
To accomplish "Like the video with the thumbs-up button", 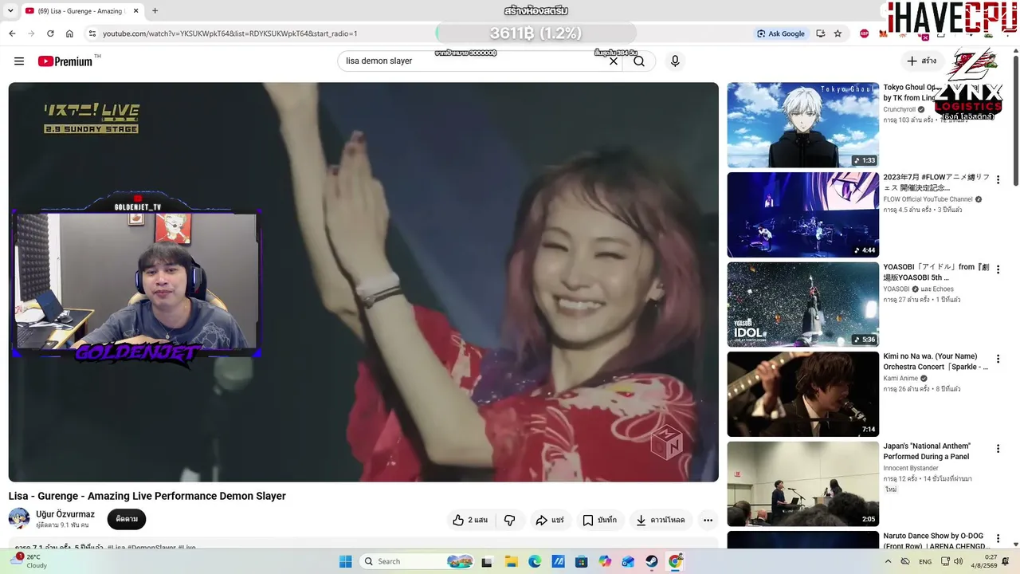I will 470,520.
